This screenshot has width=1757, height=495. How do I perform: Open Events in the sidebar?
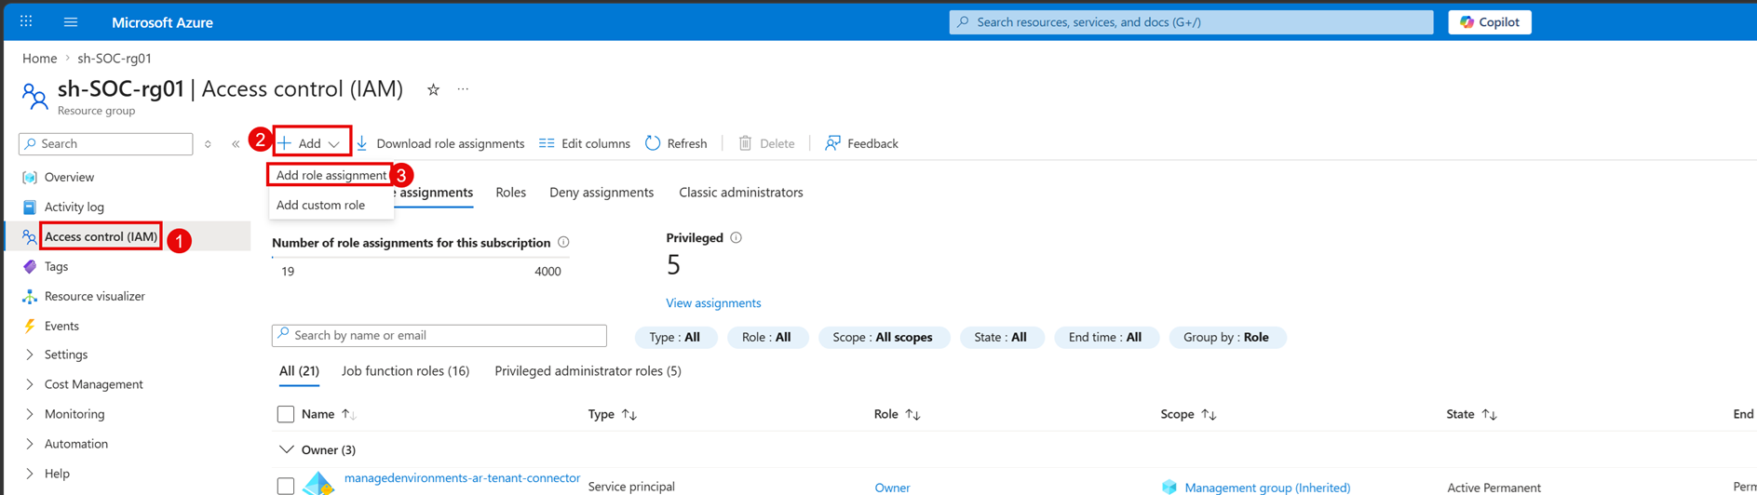coord(61,326)
